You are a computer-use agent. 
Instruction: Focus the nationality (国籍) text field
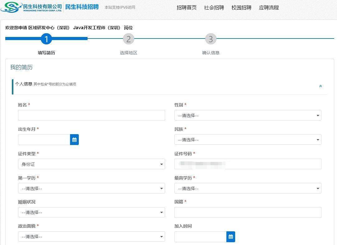click(x=248, y=212)
